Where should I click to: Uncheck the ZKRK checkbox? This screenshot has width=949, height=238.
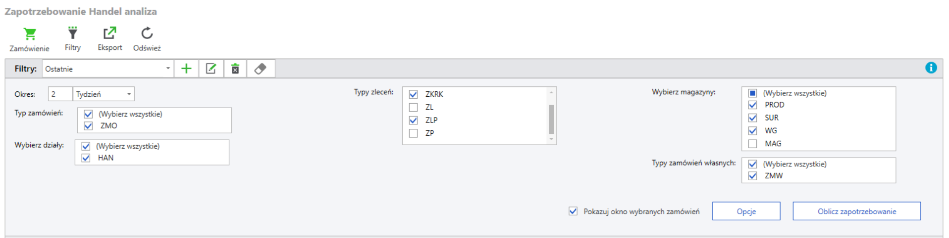(413, 94)
